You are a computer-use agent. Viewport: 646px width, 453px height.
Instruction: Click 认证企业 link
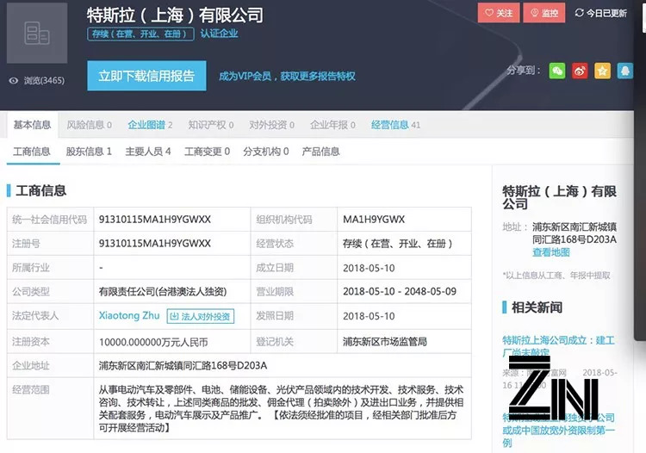click(219, 34)
